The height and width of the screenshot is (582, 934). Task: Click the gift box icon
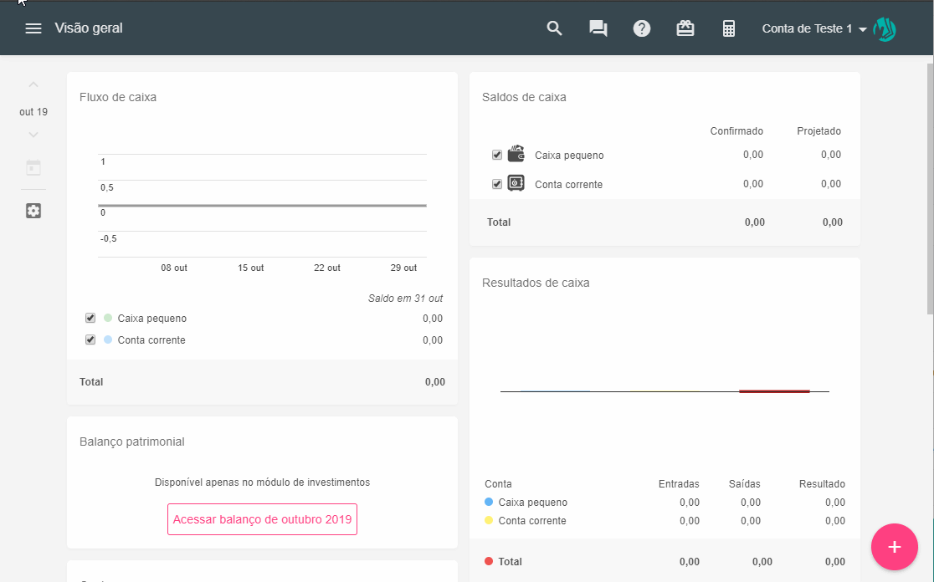point(685,28)
